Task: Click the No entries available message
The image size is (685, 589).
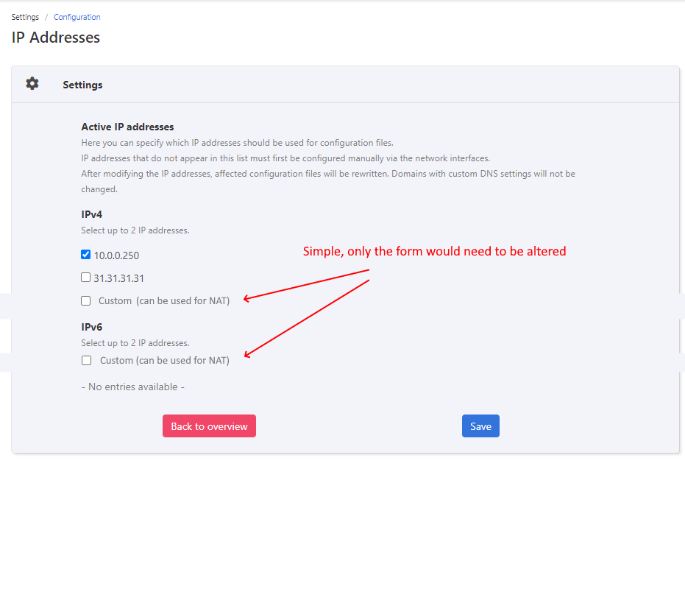Action: point(133,387)
